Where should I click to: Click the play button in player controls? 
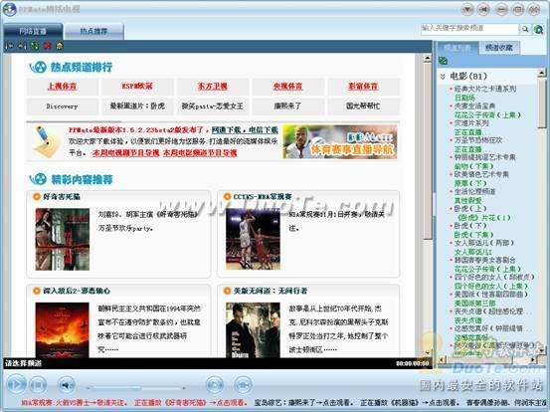click(17, 385)
